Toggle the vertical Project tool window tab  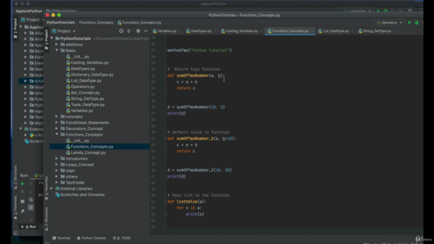47,39
